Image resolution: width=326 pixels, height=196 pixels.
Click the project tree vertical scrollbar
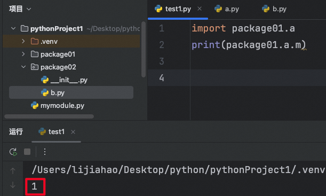[x=144, y=49]
